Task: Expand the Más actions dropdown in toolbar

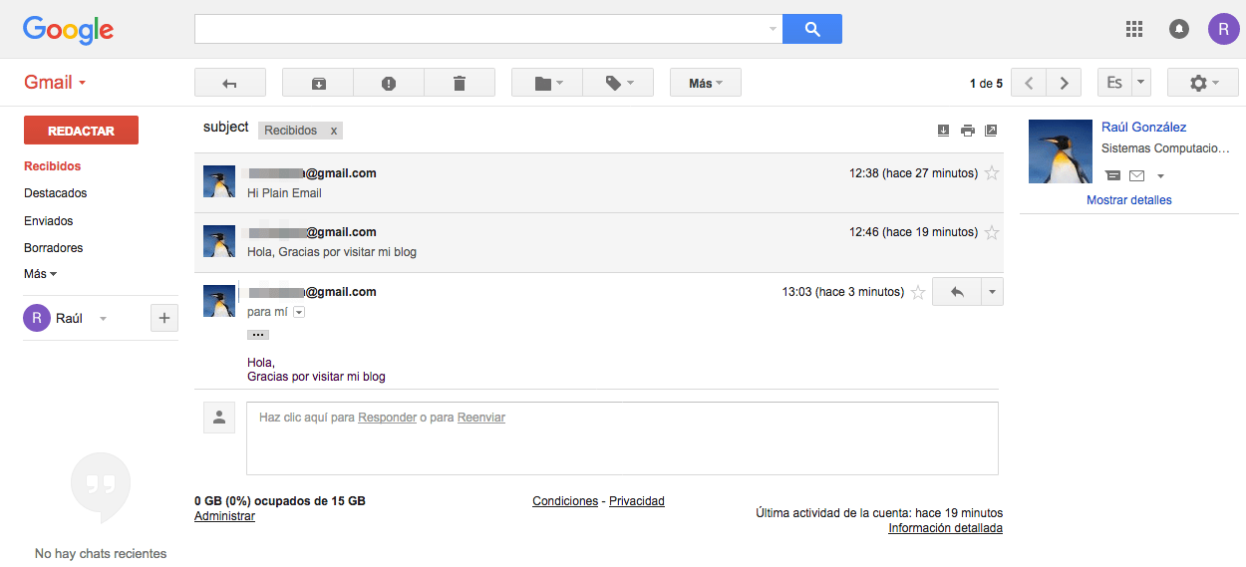Action: point(705,83)
